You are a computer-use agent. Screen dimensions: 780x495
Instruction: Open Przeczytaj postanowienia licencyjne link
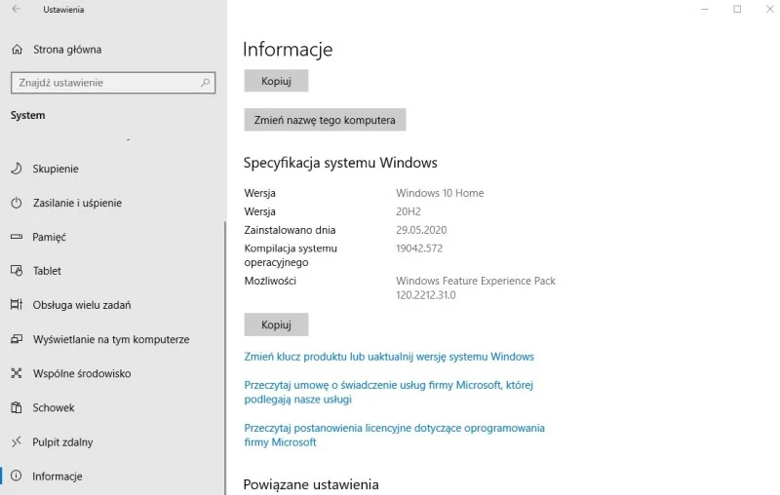395,435
